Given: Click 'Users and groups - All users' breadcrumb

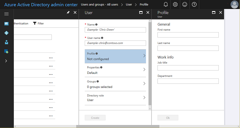Looking at the screenshot, I should [100, 4].
